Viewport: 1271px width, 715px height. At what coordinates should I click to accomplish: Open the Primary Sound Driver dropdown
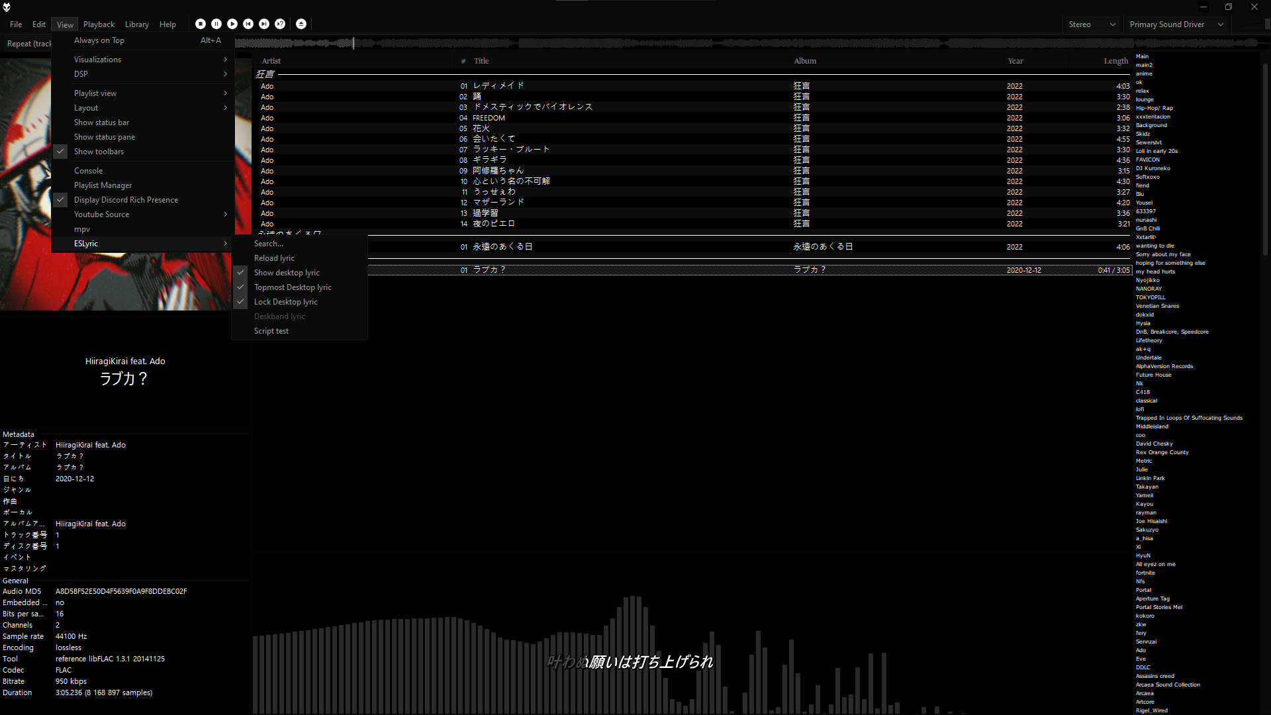tap(1176, 24)
